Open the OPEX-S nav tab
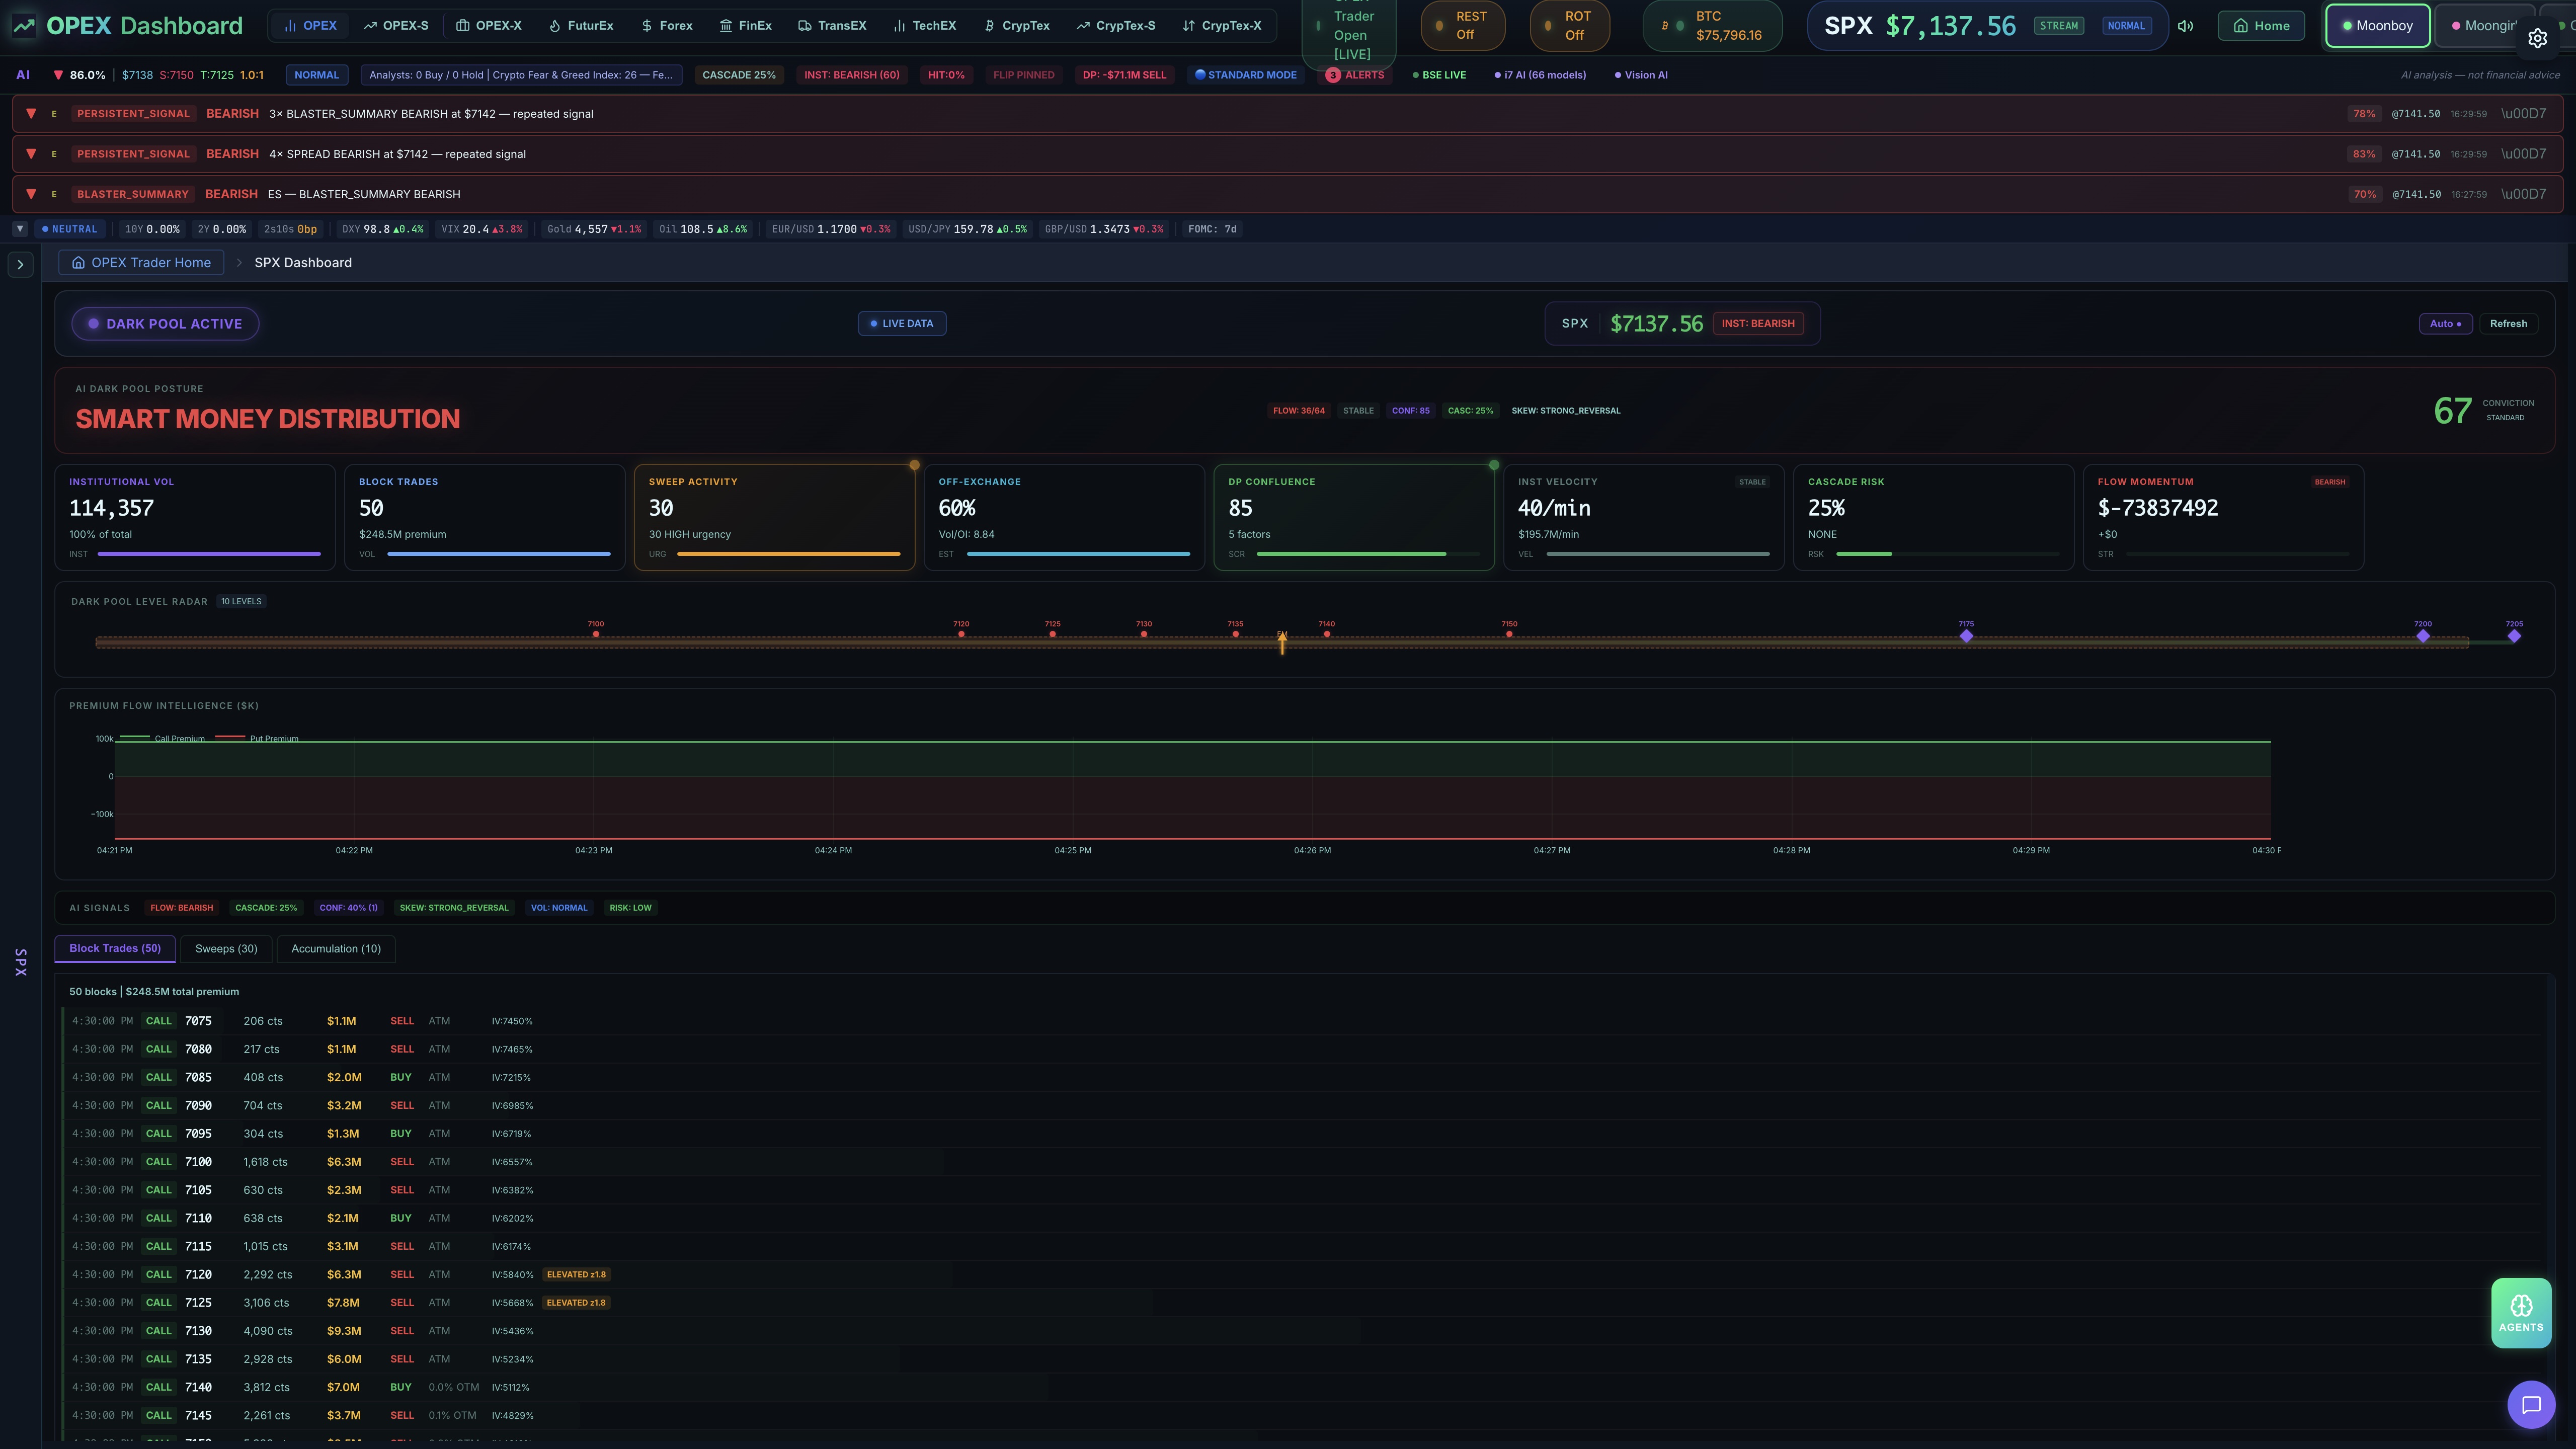 tap(396, 26)
